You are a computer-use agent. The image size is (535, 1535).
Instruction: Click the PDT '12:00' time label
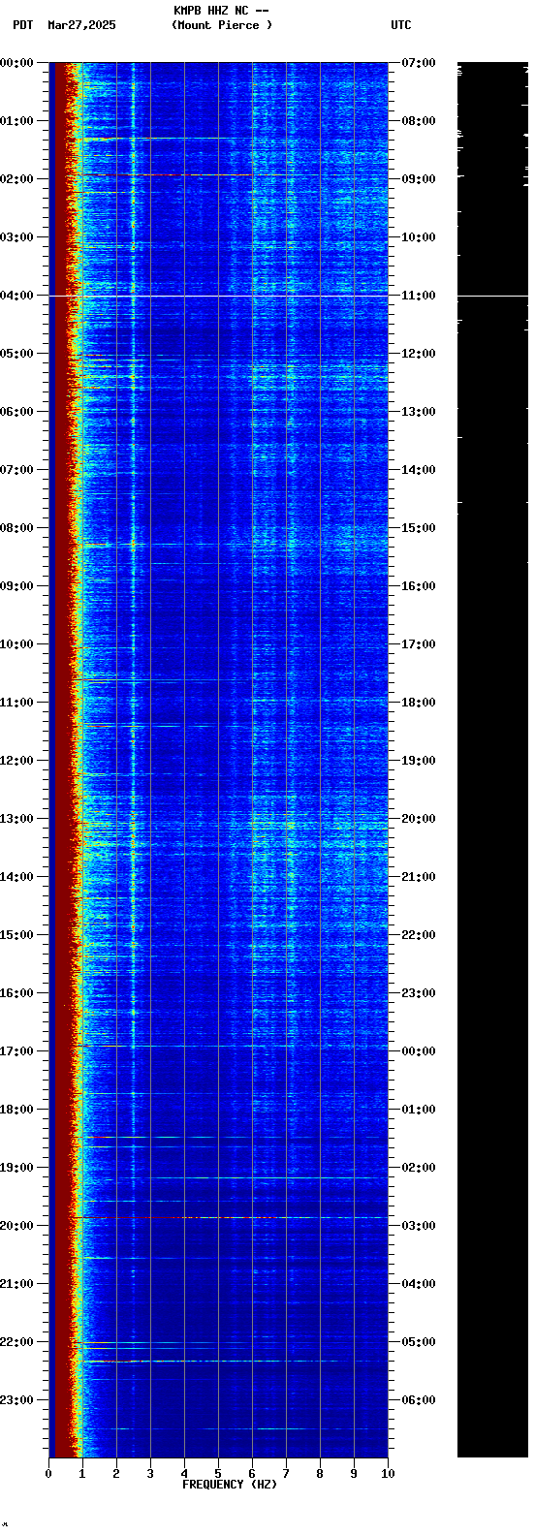tap(17, 761)
